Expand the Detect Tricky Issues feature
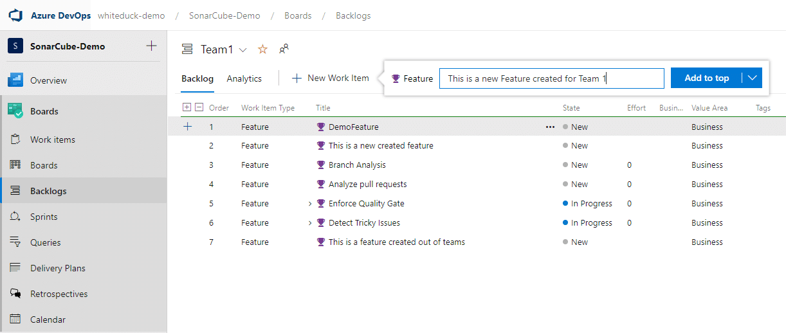The width and height of the screenshot is (786, 333). tap(310, 223)
